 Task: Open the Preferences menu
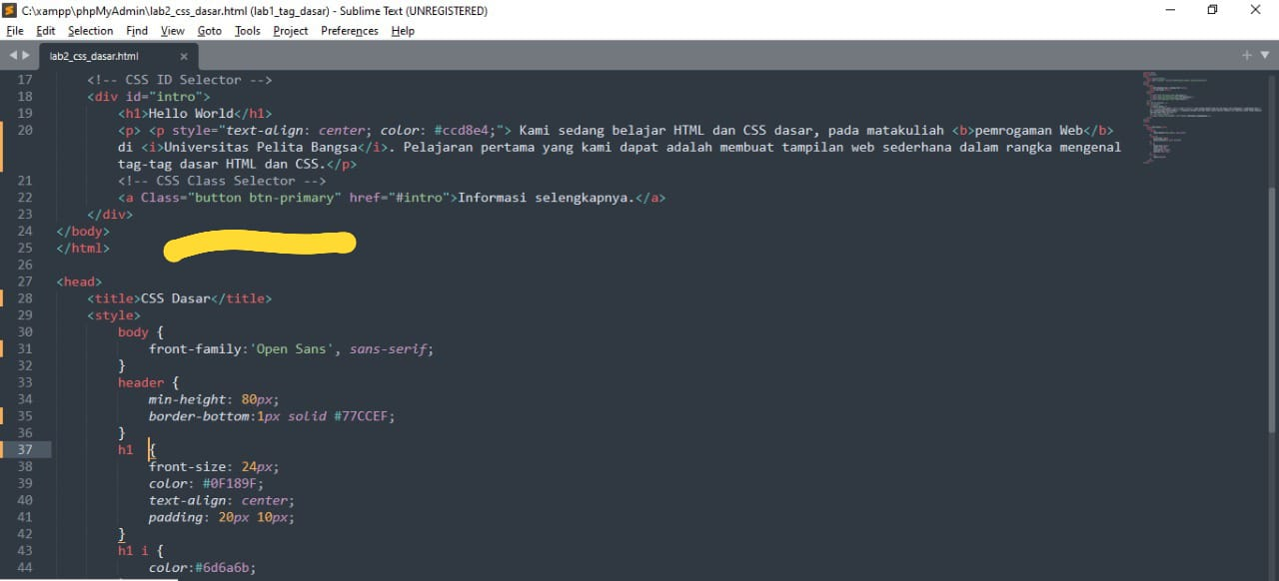[x=349, y=31]
